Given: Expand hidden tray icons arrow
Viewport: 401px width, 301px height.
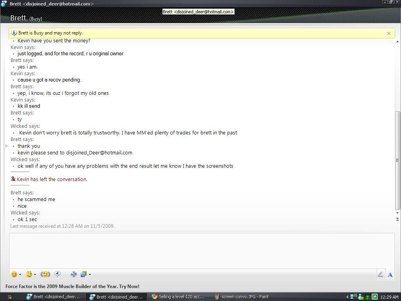Looking at the screenshot, I should pos(347,297).
